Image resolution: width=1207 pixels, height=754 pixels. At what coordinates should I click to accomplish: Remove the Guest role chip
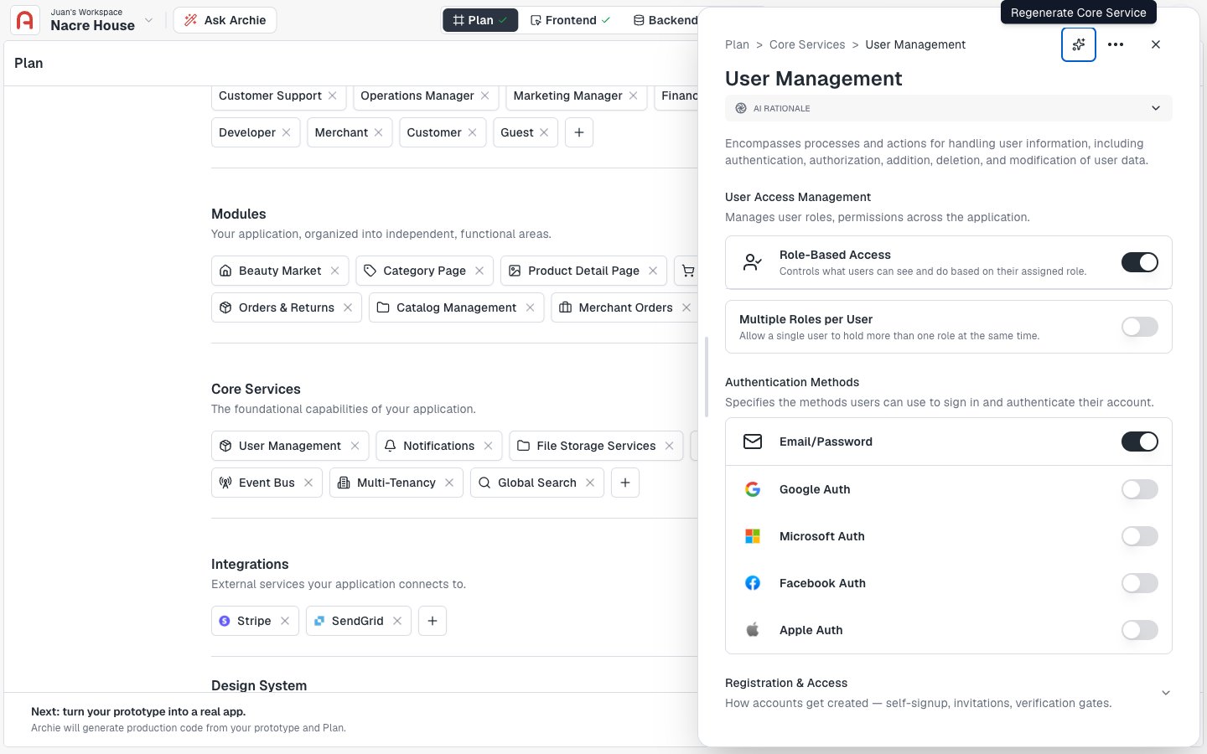coord(545,132)
